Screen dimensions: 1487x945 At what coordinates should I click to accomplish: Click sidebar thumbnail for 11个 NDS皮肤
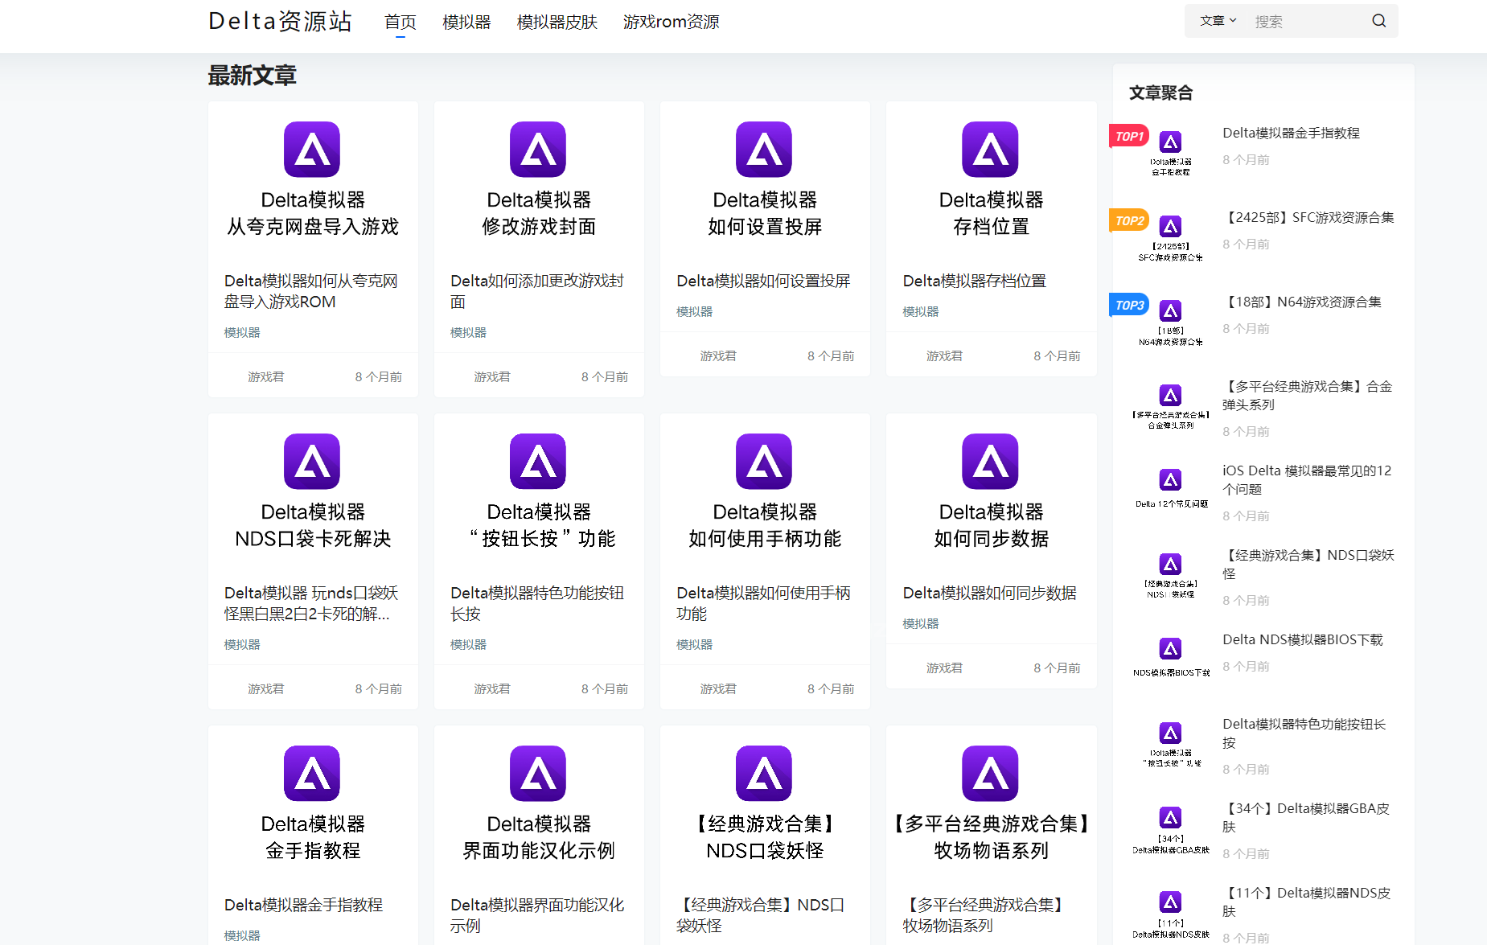click(x=1170, y=911)
